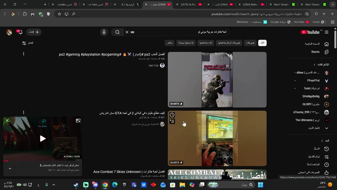337x190 pixels.
Task: Open the ZND TCN channel link
Action: 153,65
